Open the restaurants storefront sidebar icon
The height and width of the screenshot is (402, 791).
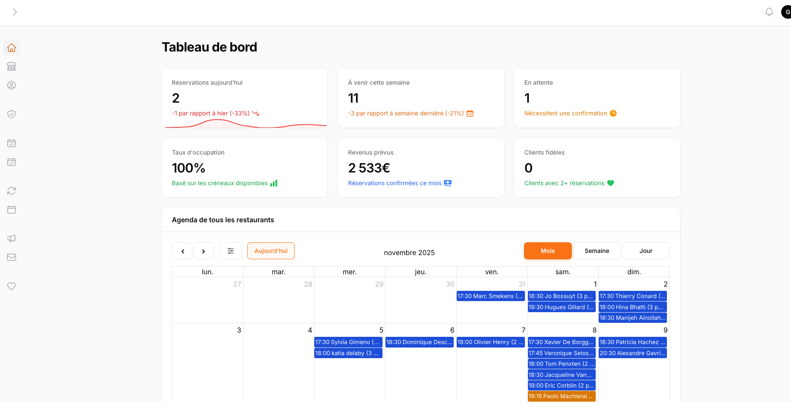(x=12, y=66)
